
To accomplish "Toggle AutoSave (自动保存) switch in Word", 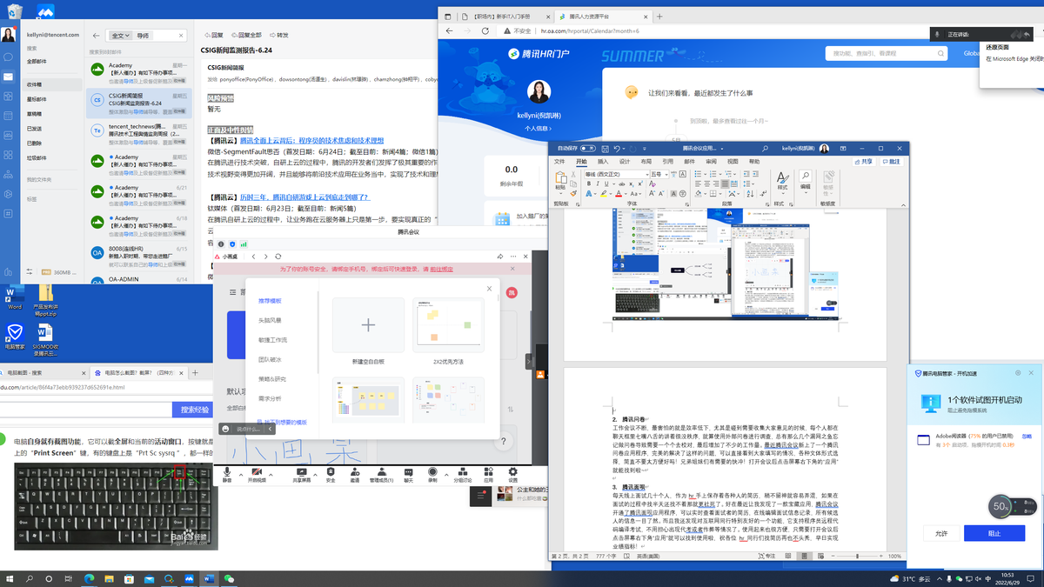I will [587, 149].
